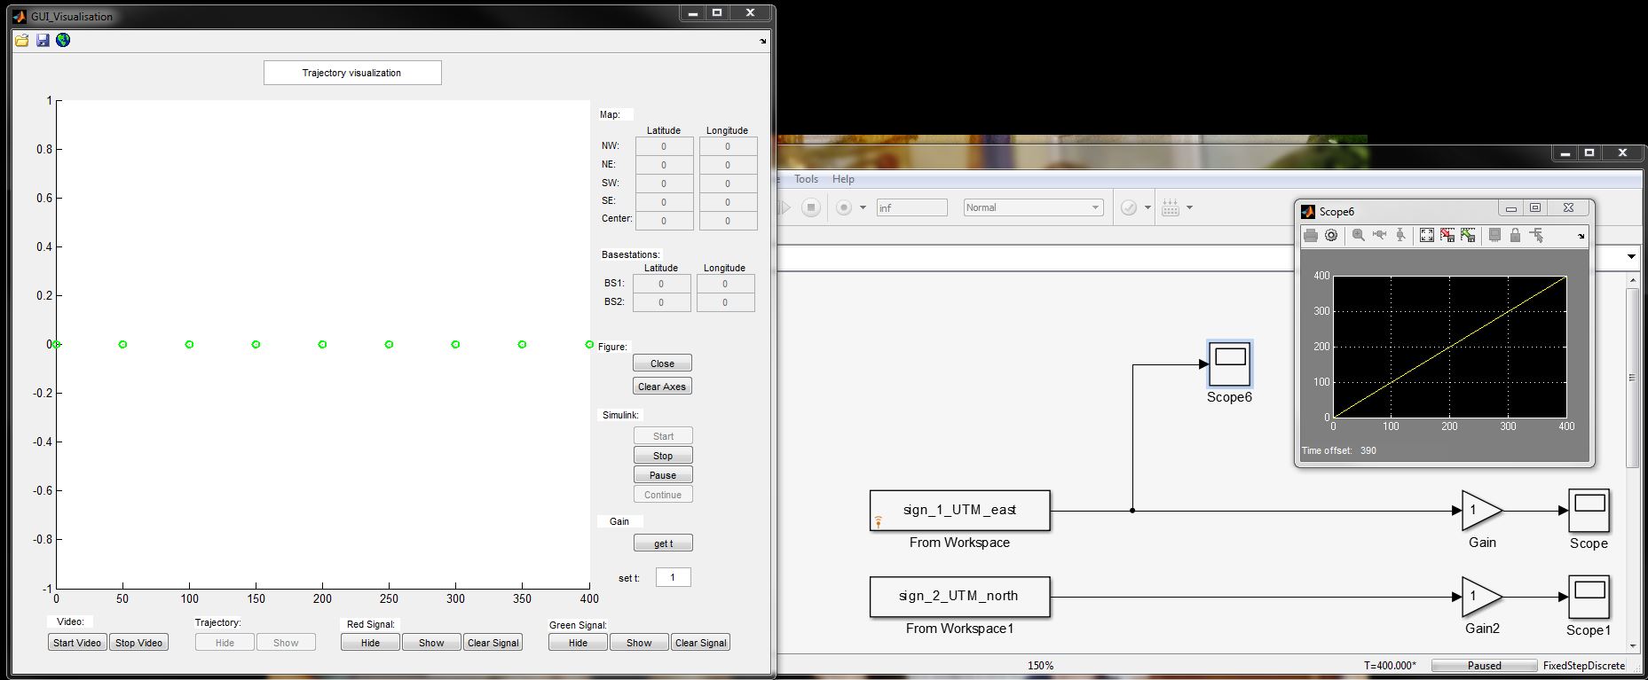
Task: Click the Start Video button
Action: pyautogui.click(x=77, y=643)
